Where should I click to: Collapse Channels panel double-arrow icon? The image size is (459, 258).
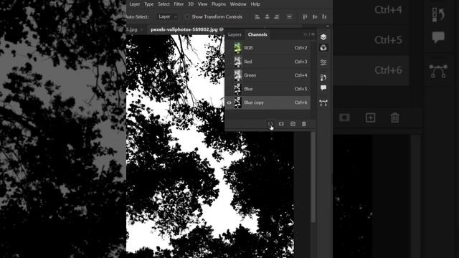click(x=306, y=34)
